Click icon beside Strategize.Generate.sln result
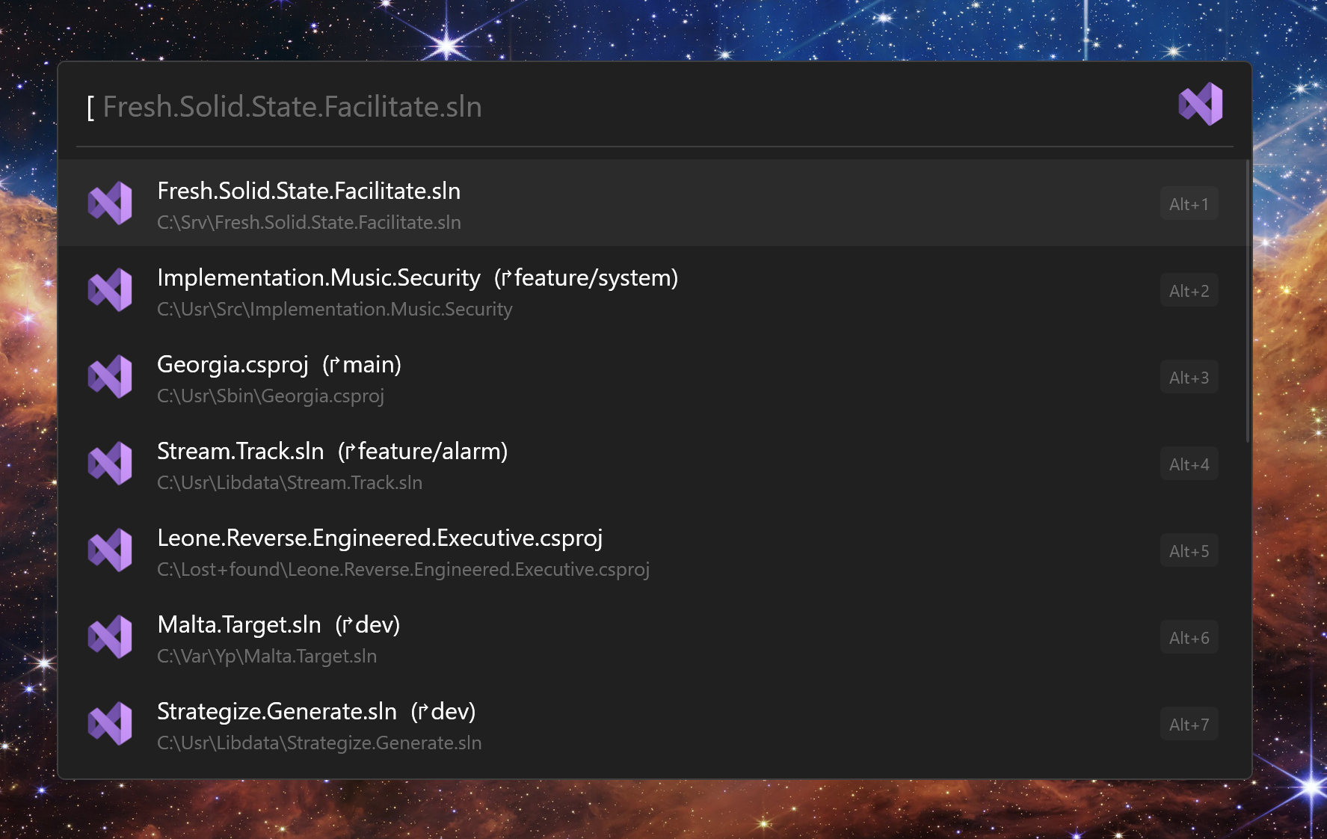 click(110, 723)
